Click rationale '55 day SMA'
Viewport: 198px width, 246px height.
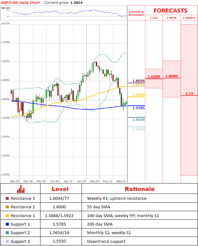(x=99, y=207)
